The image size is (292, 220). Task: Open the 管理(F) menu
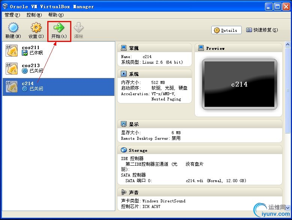click(12, 15)
